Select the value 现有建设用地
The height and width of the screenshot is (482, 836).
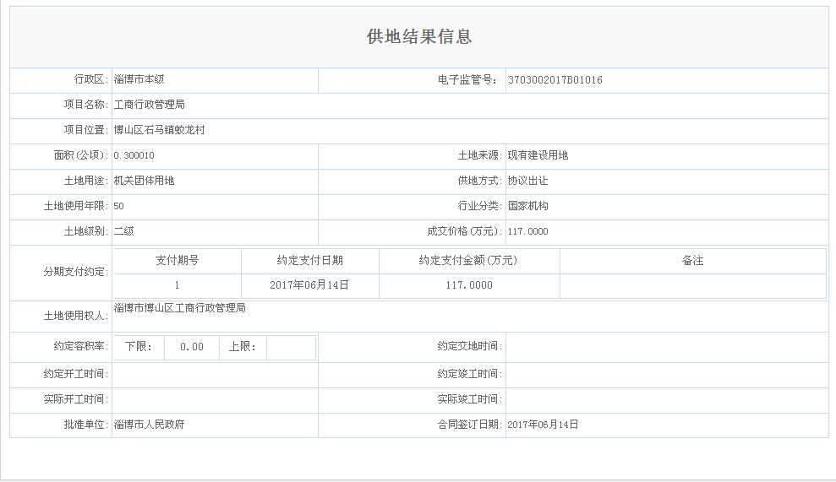pyautogui.click(x=538, y=155)
